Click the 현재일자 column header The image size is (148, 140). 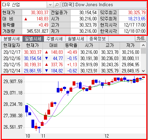click(12, 46)
